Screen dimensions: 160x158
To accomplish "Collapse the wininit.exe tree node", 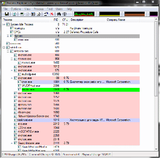I will click(4, 47).
